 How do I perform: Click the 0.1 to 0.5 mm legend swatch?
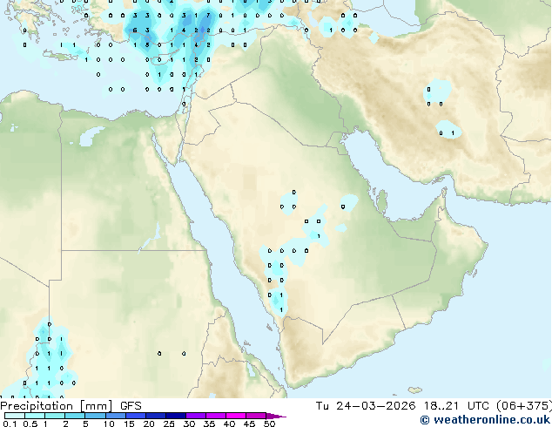15,416
